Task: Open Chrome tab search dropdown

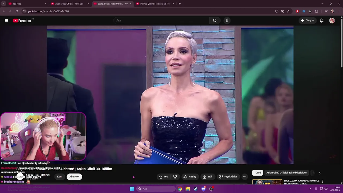Action: [3, 4]
